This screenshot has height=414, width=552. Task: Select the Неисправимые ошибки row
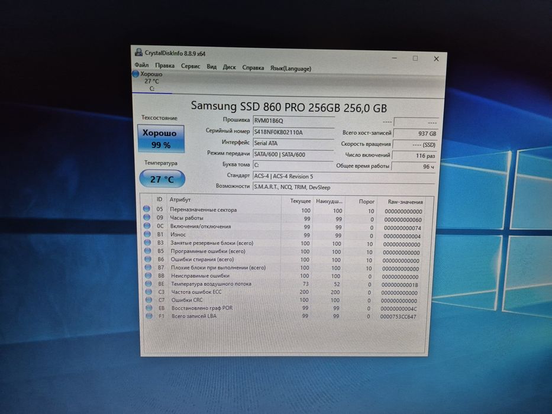(285, 276)
